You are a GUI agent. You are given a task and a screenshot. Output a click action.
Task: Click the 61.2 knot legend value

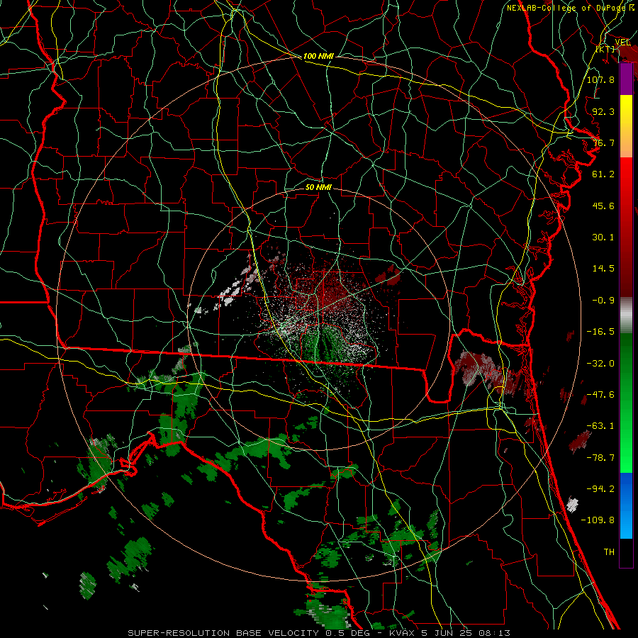click(x=603, y=174)
